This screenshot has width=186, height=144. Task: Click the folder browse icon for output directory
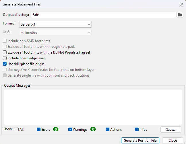tap(180, 15)
